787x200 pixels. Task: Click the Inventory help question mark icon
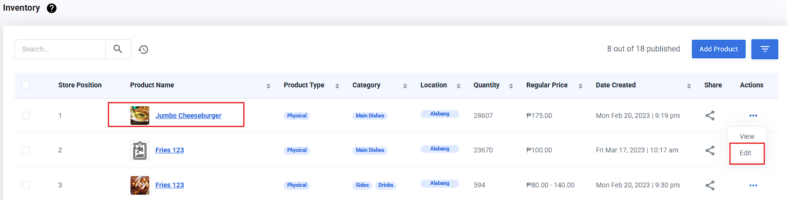[x=52, y=8]
